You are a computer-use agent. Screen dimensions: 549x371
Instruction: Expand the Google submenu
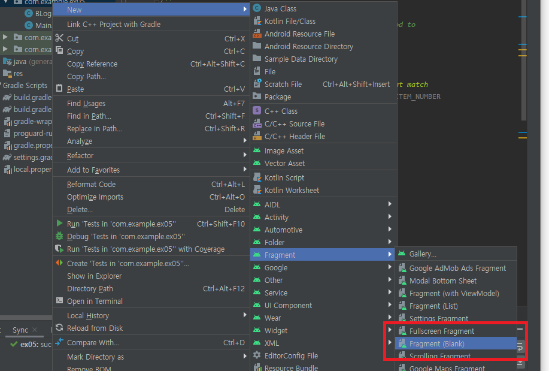coord(324,267)
